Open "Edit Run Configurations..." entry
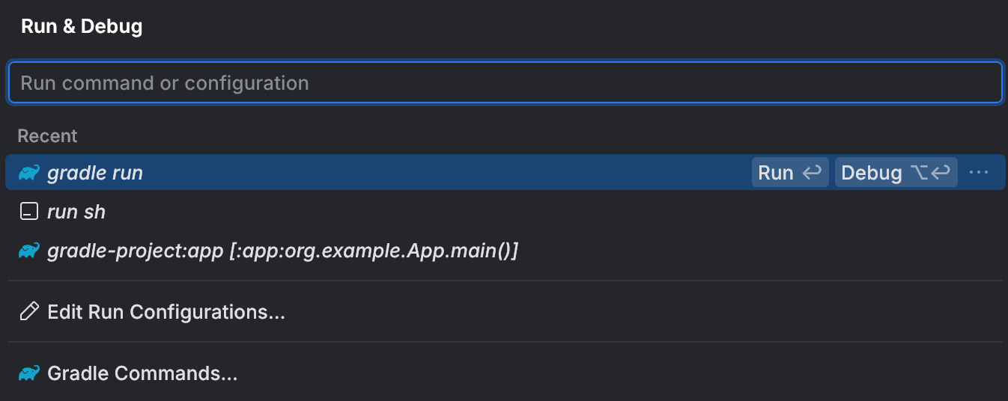The image size is (1008, 401). pos(166,311)
